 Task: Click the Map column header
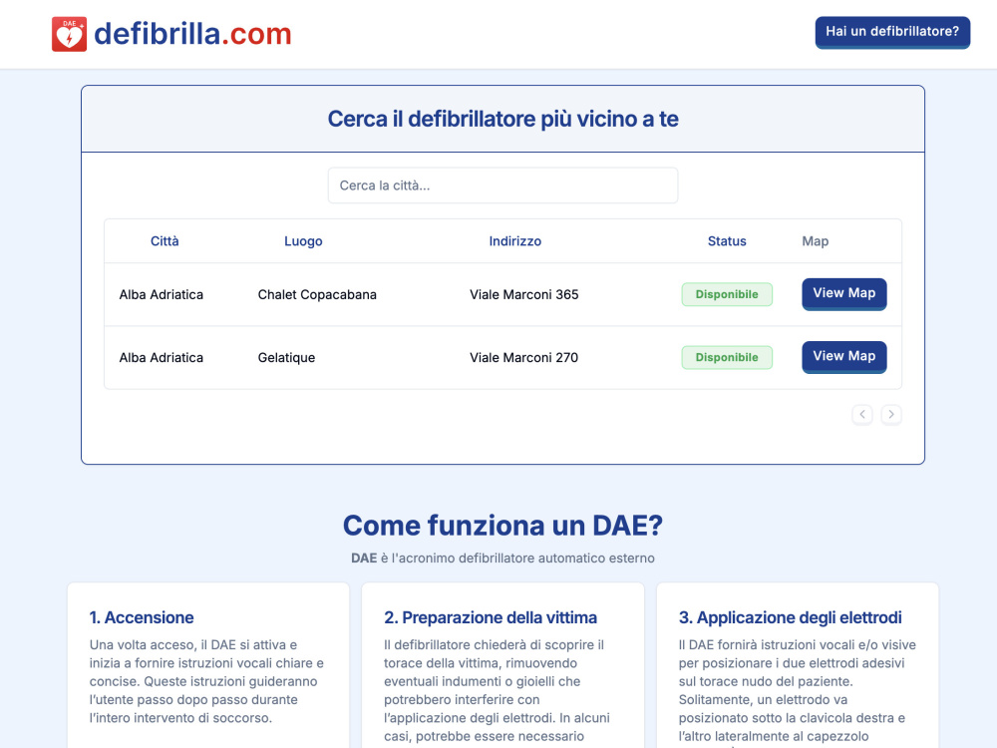tap(816, 241)
